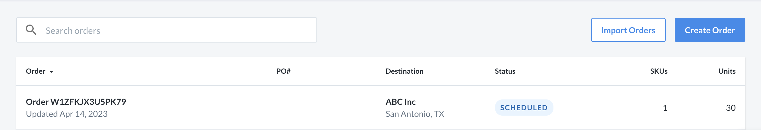Viewport: 761px width, 130px height.
Task: Focus the Search orders input field
Action: pos(166,30)
